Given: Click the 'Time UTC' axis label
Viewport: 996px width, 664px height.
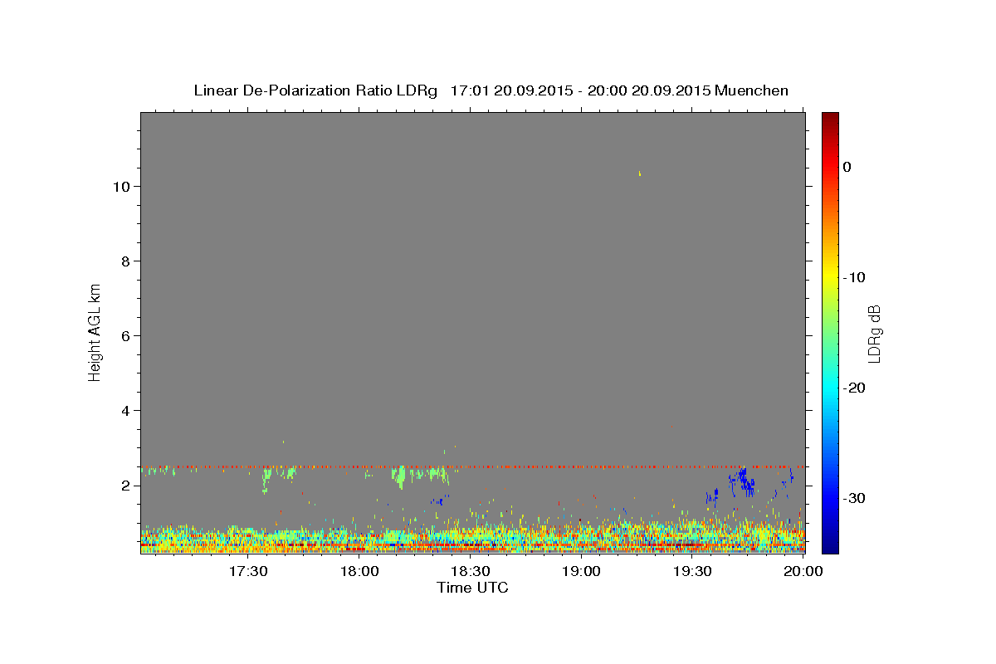Looking at the screenshot, I should pyautogui.click(x=472, y=588).
